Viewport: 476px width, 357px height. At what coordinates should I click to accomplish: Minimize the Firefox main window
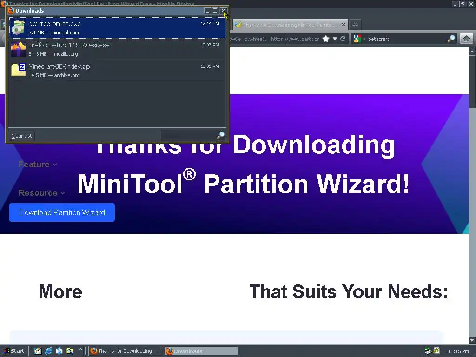[x=455, y=4]
